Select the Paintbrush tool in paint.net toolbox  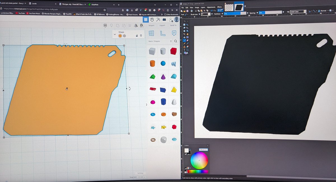(185, 40)
